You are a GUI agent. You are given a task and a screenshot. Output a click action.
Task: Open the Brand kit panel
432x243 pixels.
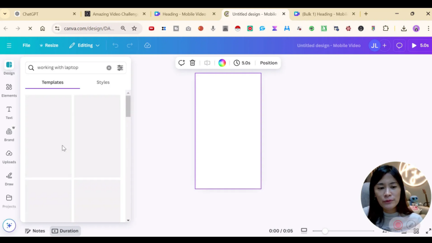click(x=9, y=134)
